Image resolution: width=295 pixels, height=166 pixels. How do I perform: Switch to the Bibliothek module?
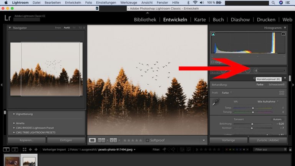(145, 20)
